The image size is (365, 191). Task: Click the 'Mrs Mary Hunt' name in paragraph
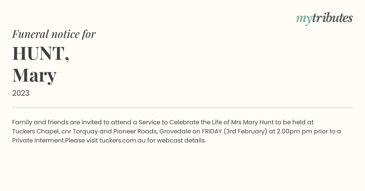(252, 122)
